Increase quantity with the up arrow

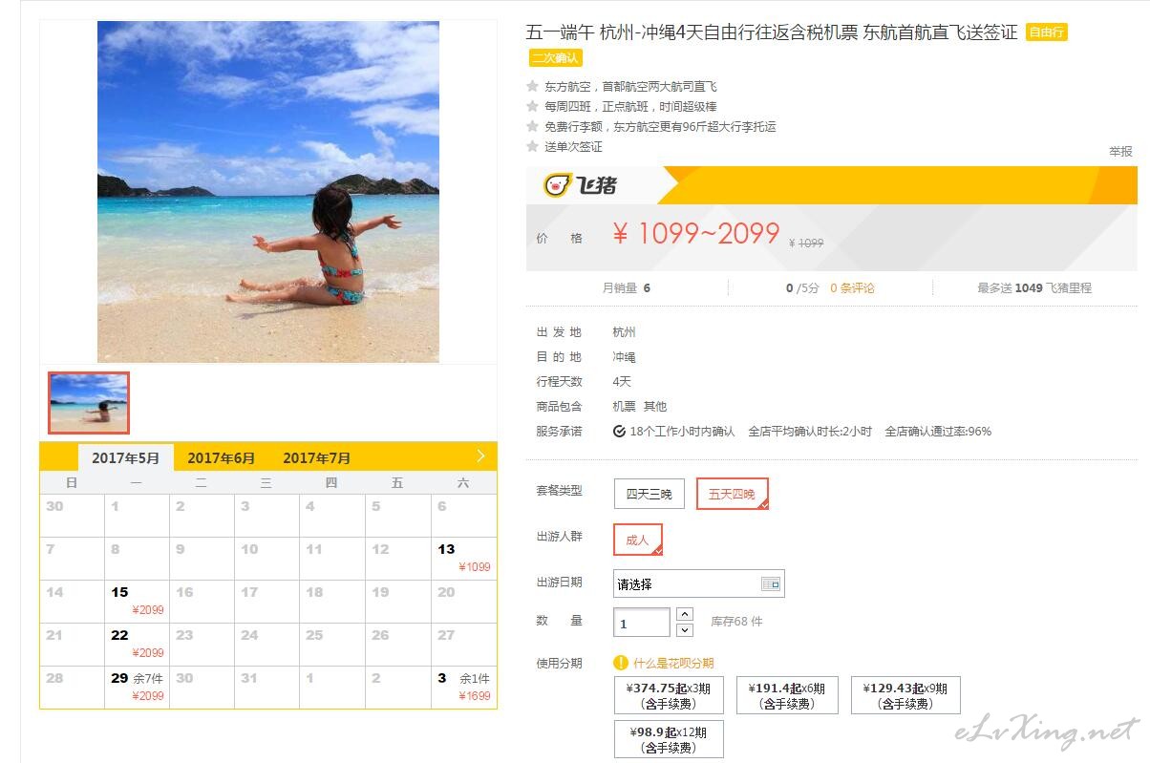tap(685, 614)
